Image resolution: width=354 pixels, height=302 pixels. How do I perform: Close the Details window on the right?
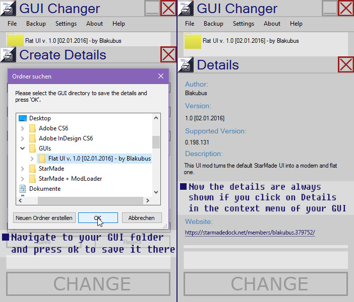346,64
